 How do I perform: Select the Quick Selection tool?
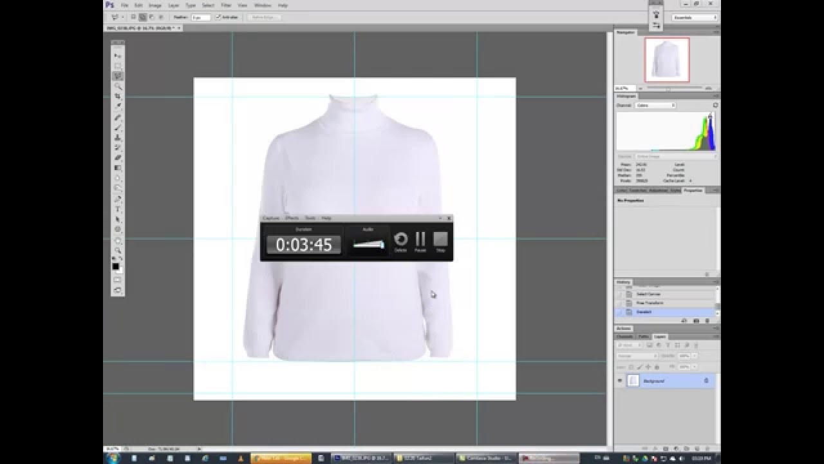point(118,86)
